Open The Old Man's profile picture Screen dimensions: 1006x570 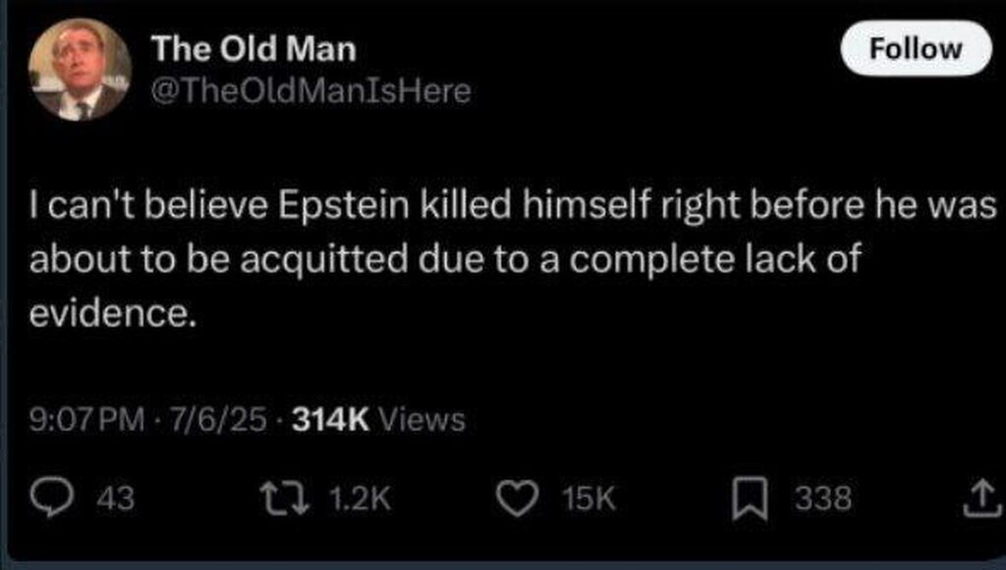tap(79, 70)
